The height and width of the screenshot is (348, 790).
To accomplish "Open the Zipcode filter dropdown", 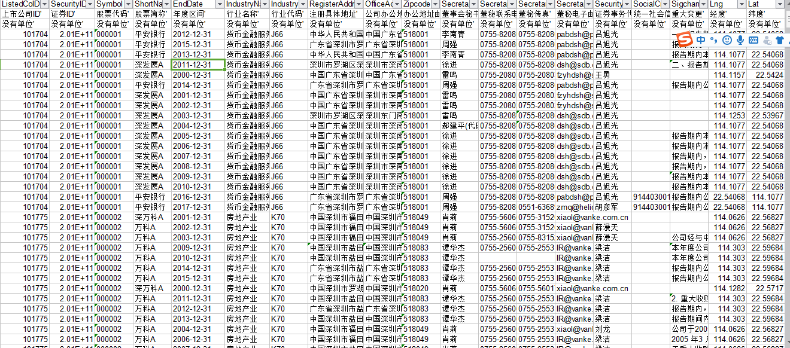I will pyautogui.click(x=436, y=4).
